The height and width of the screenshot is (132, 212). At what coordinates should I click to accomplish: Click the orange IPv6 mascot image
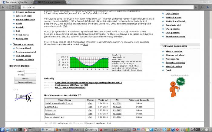click(177, 87)
